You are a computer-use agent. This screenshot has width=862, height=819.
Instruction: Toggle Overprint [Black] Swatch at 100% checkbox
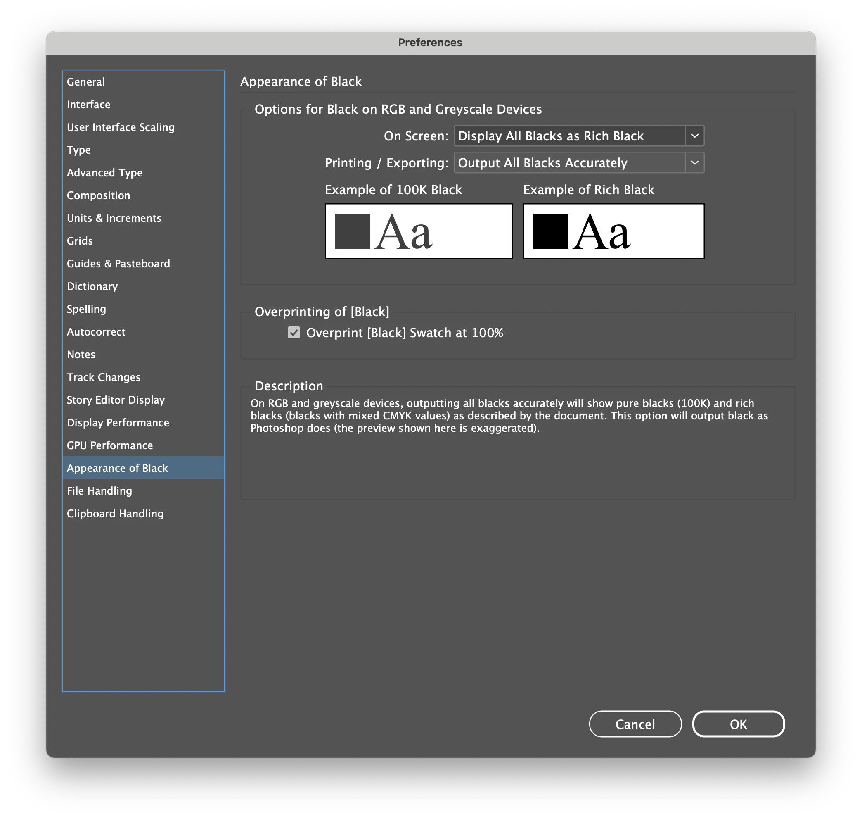tap(294, 333)
